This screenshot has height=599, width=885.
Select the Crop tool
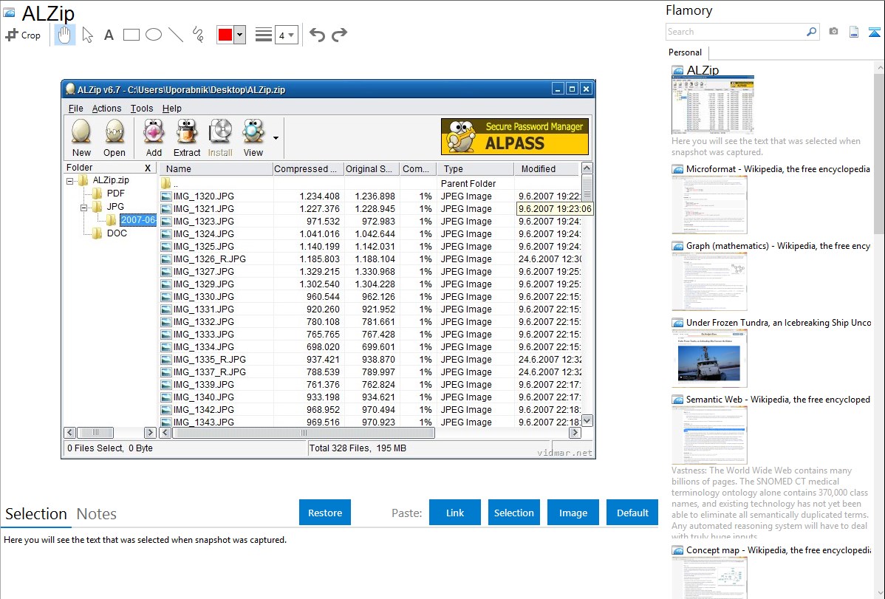coord(23,35)
